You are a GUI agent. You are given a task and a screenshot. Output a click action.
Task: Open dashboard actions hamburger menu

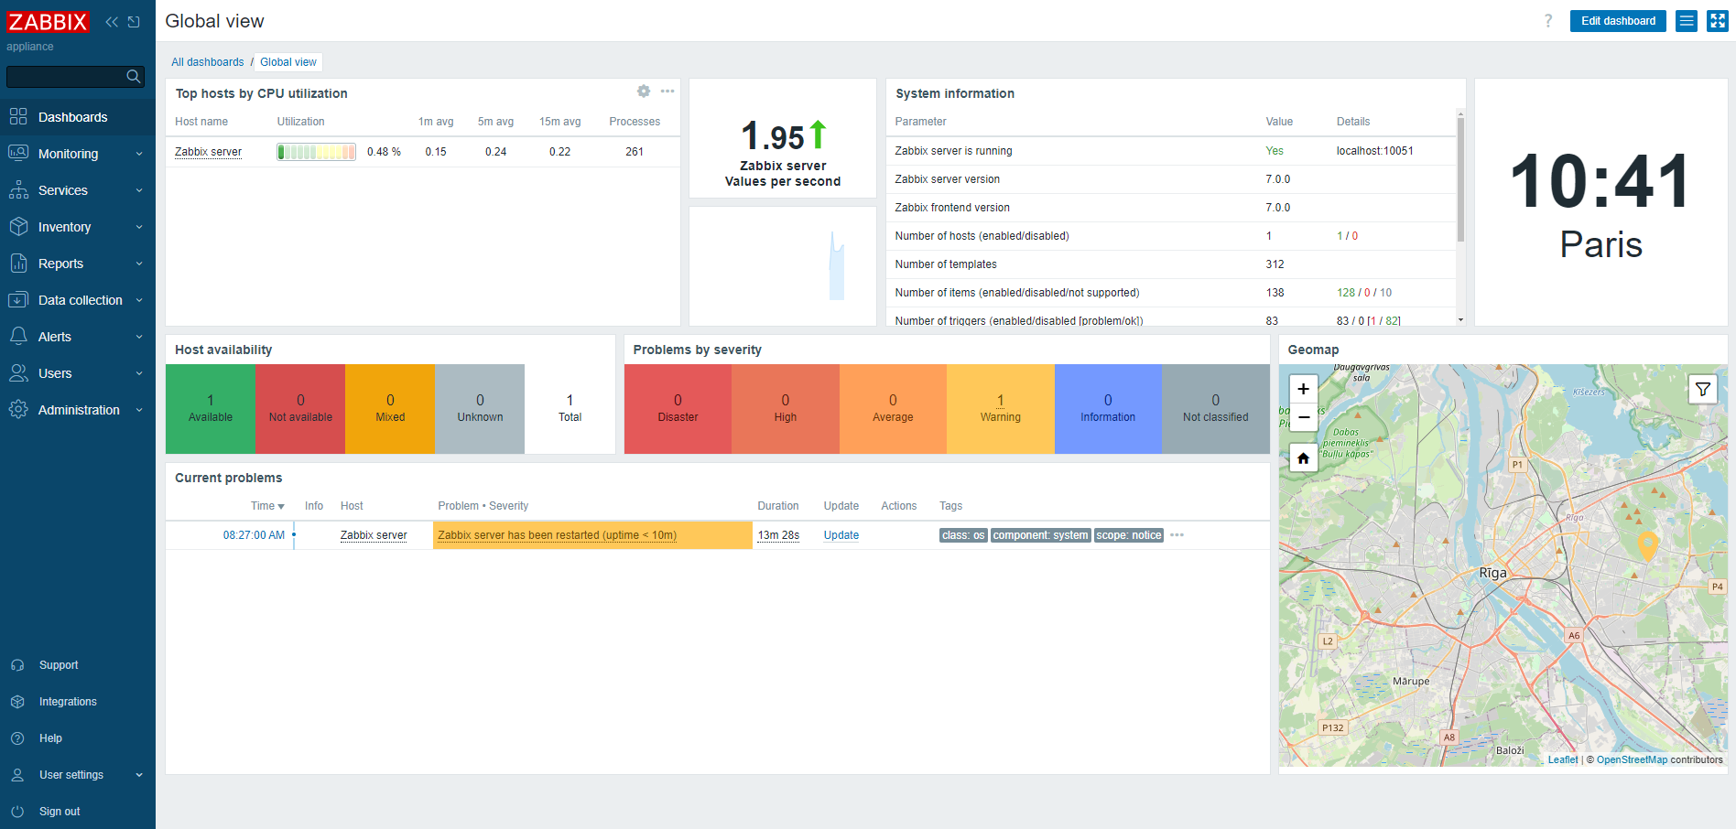(1687, 21)
